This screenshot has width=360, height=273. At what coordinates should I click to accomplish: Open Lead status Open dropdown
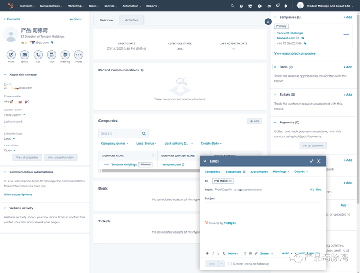[10, 150]
